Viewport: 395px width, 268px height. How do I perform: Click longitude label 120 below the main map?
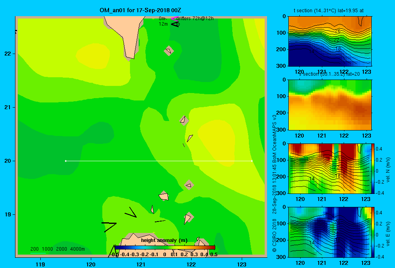91,264
